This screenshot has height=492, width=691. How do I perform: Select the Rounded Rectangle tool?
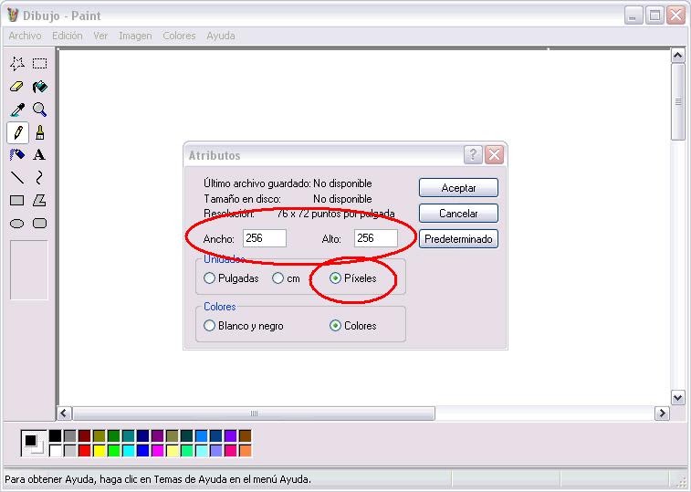coord(39,224)
